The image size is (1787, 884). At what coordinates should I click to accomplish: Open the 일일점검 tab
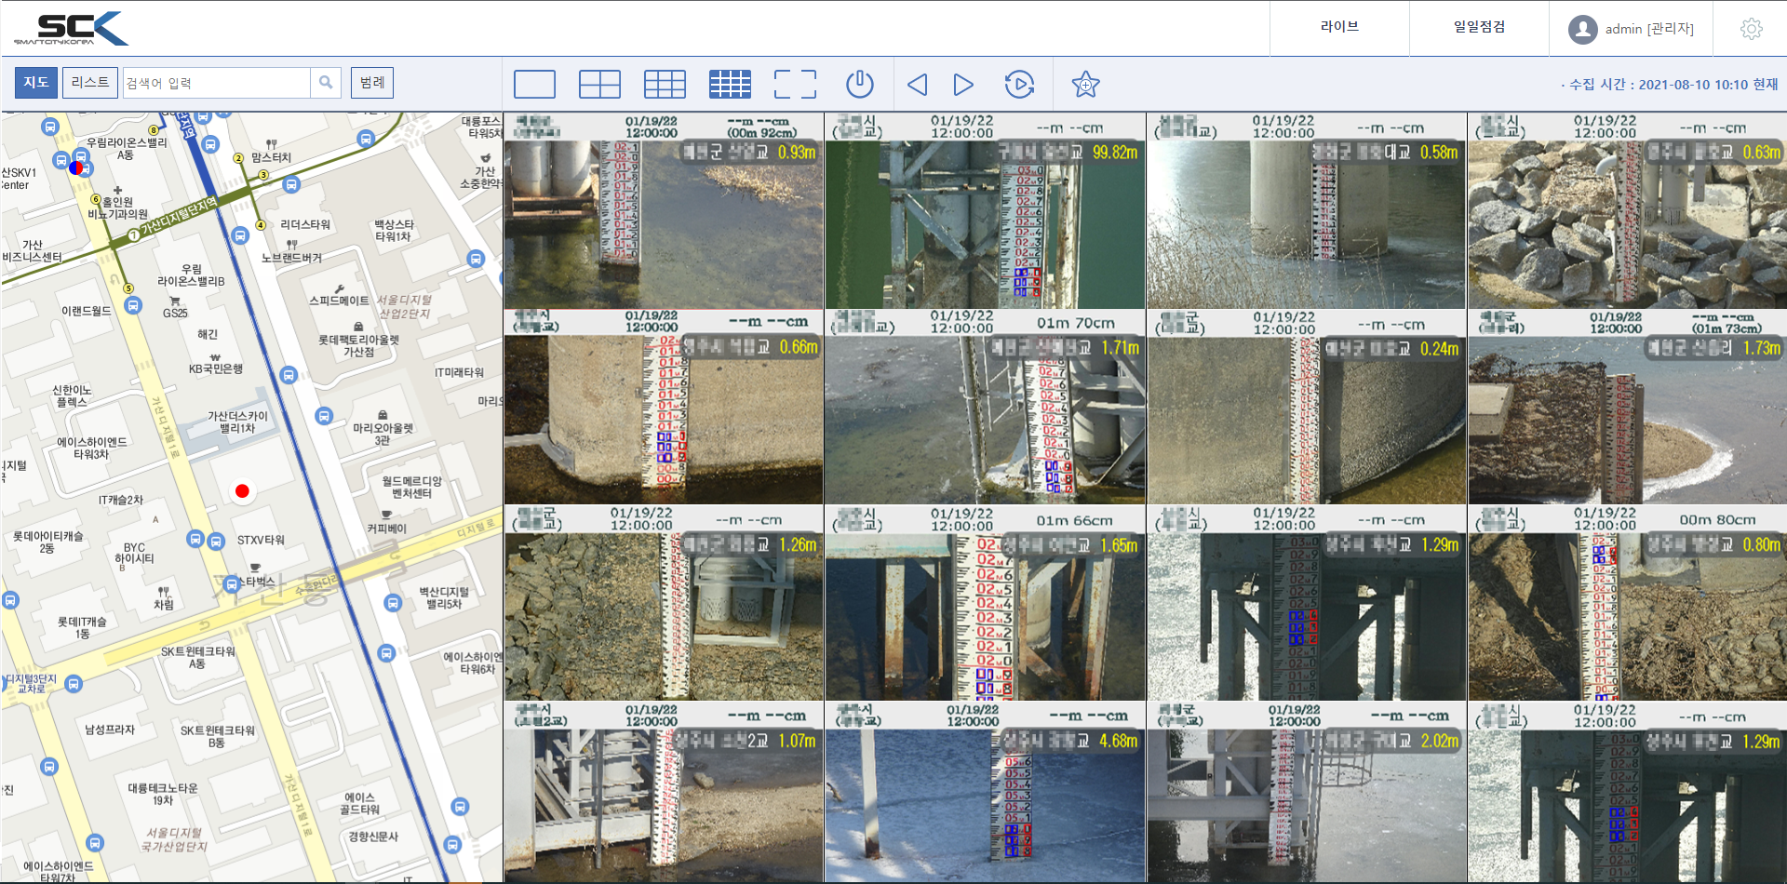(x=1479, y=28)
